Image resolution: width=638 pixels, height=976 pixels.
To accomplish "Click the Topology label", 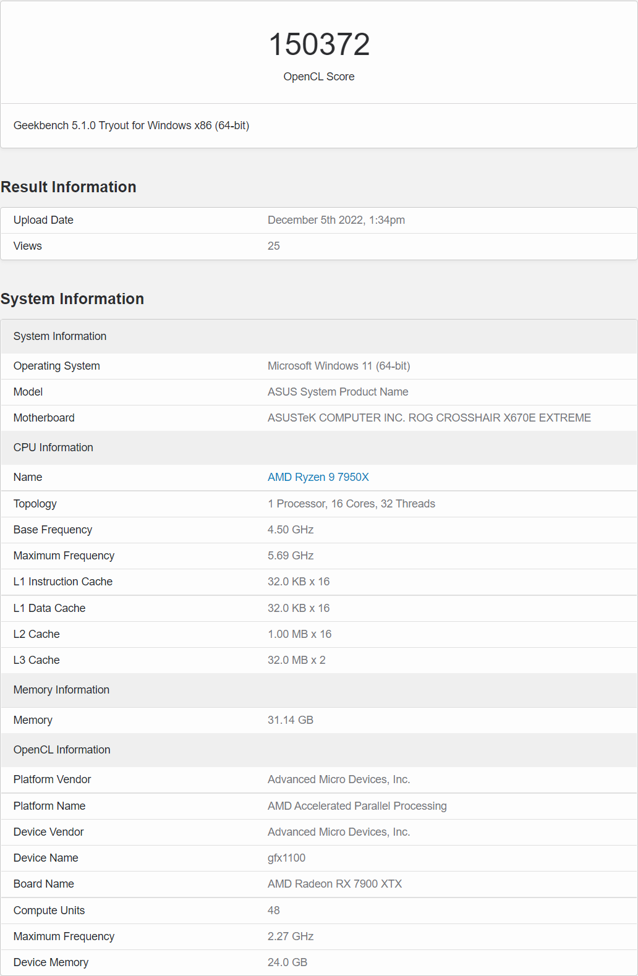I will click(35, 504).
